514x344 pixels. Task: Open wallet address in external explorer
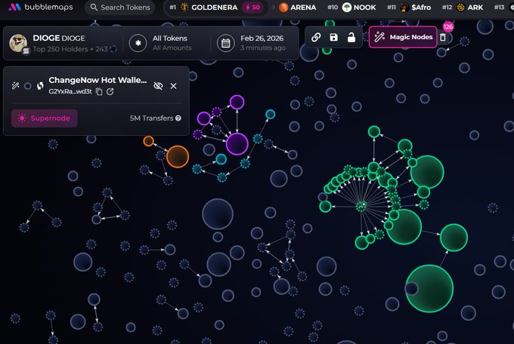click(x=110, y=91)
